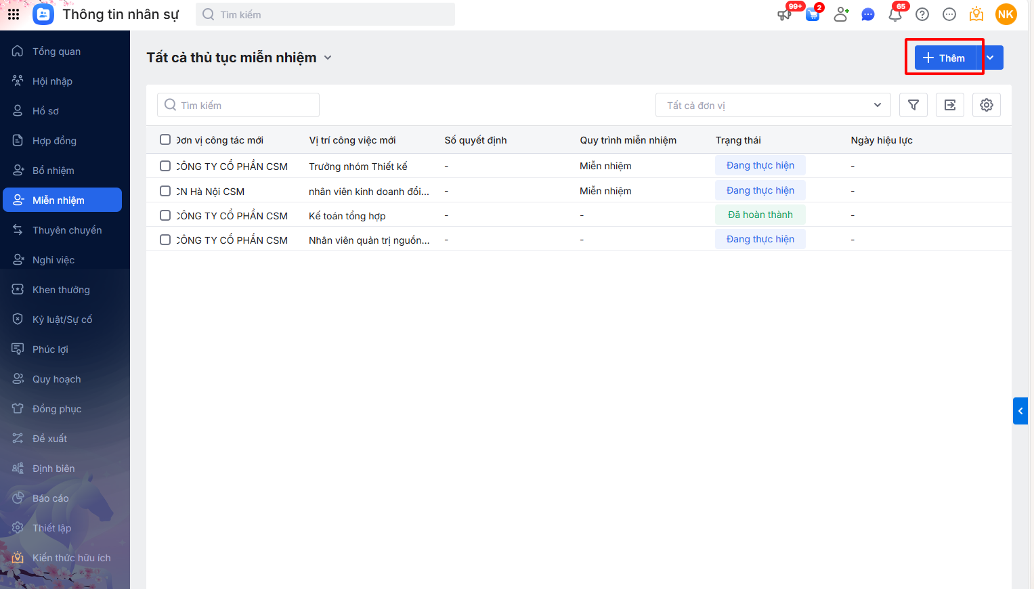Open Phúc lợi in sidebar
The image size is (1034, 589).
pos(62,349)
